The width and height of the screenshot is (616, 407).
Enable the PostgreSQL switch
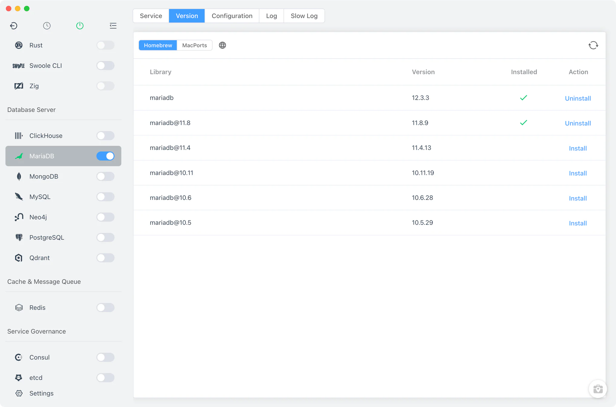[105, 237]
